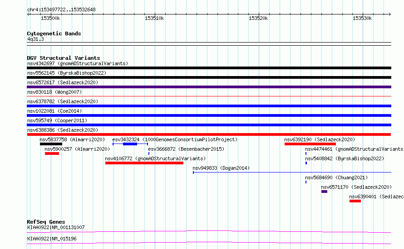Select the blue bar under nsv595749
Image resolution: width=404 pixels, height=249 pixels.
tap(209, 125)
